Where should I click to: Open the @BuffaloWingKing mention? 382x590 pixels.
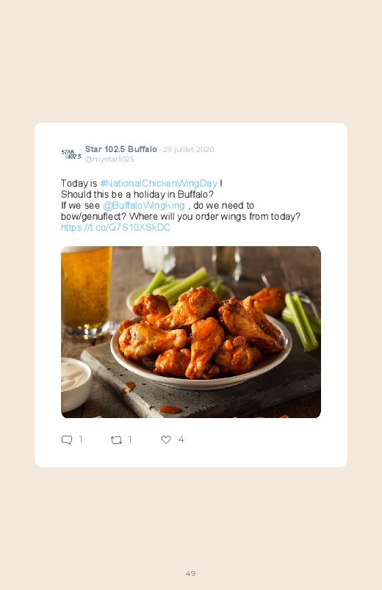(144, 206)
